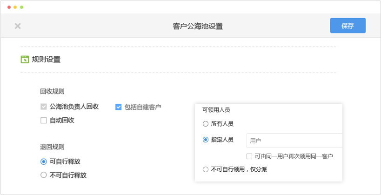Close the settings dialog with the X icon

18,26
